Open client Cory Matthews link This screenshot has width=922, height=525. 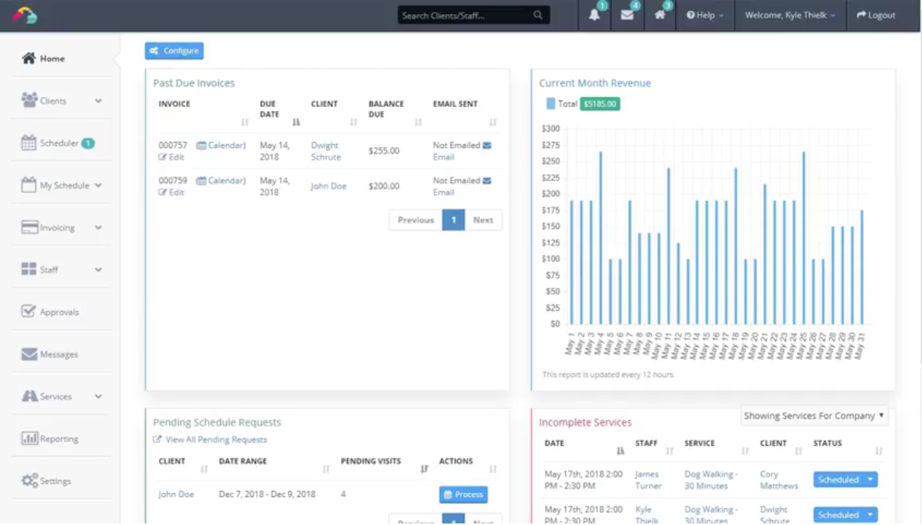tap(778, 480)
